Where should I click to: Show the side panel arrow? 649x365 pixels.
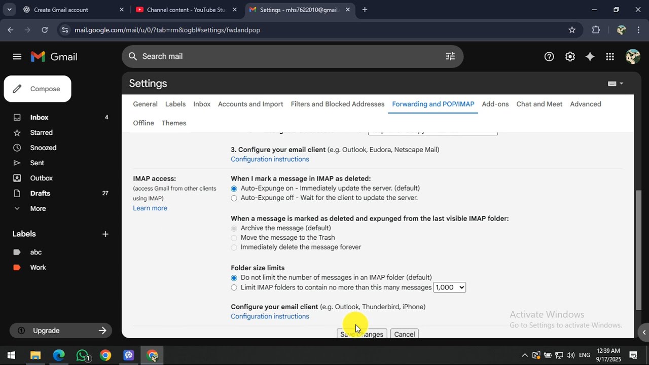[644, 333]
